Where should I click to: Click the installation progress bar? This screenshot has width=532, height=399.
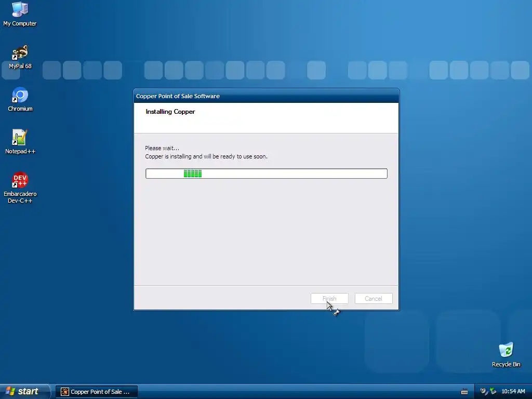(x=267, y=174)
